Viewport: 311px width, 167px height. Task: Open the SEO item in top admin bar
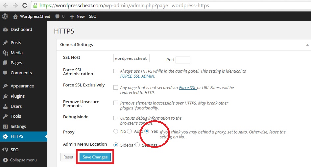click(x=93, y=16)
